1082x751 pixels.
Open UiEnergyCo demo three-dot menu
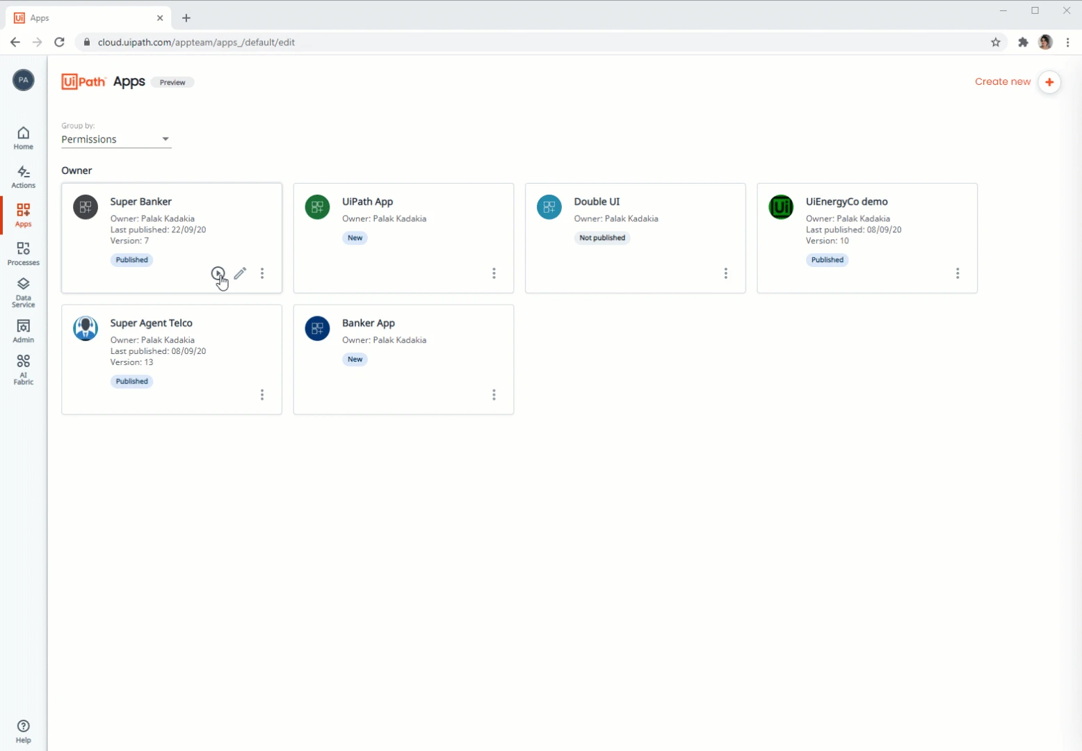click(x=958, y=273)
